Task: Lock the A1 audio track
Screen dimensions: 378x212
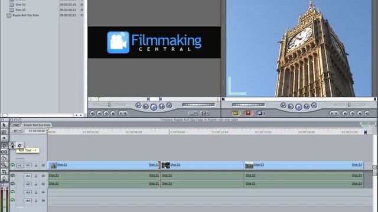Action: tap(36, 176)
